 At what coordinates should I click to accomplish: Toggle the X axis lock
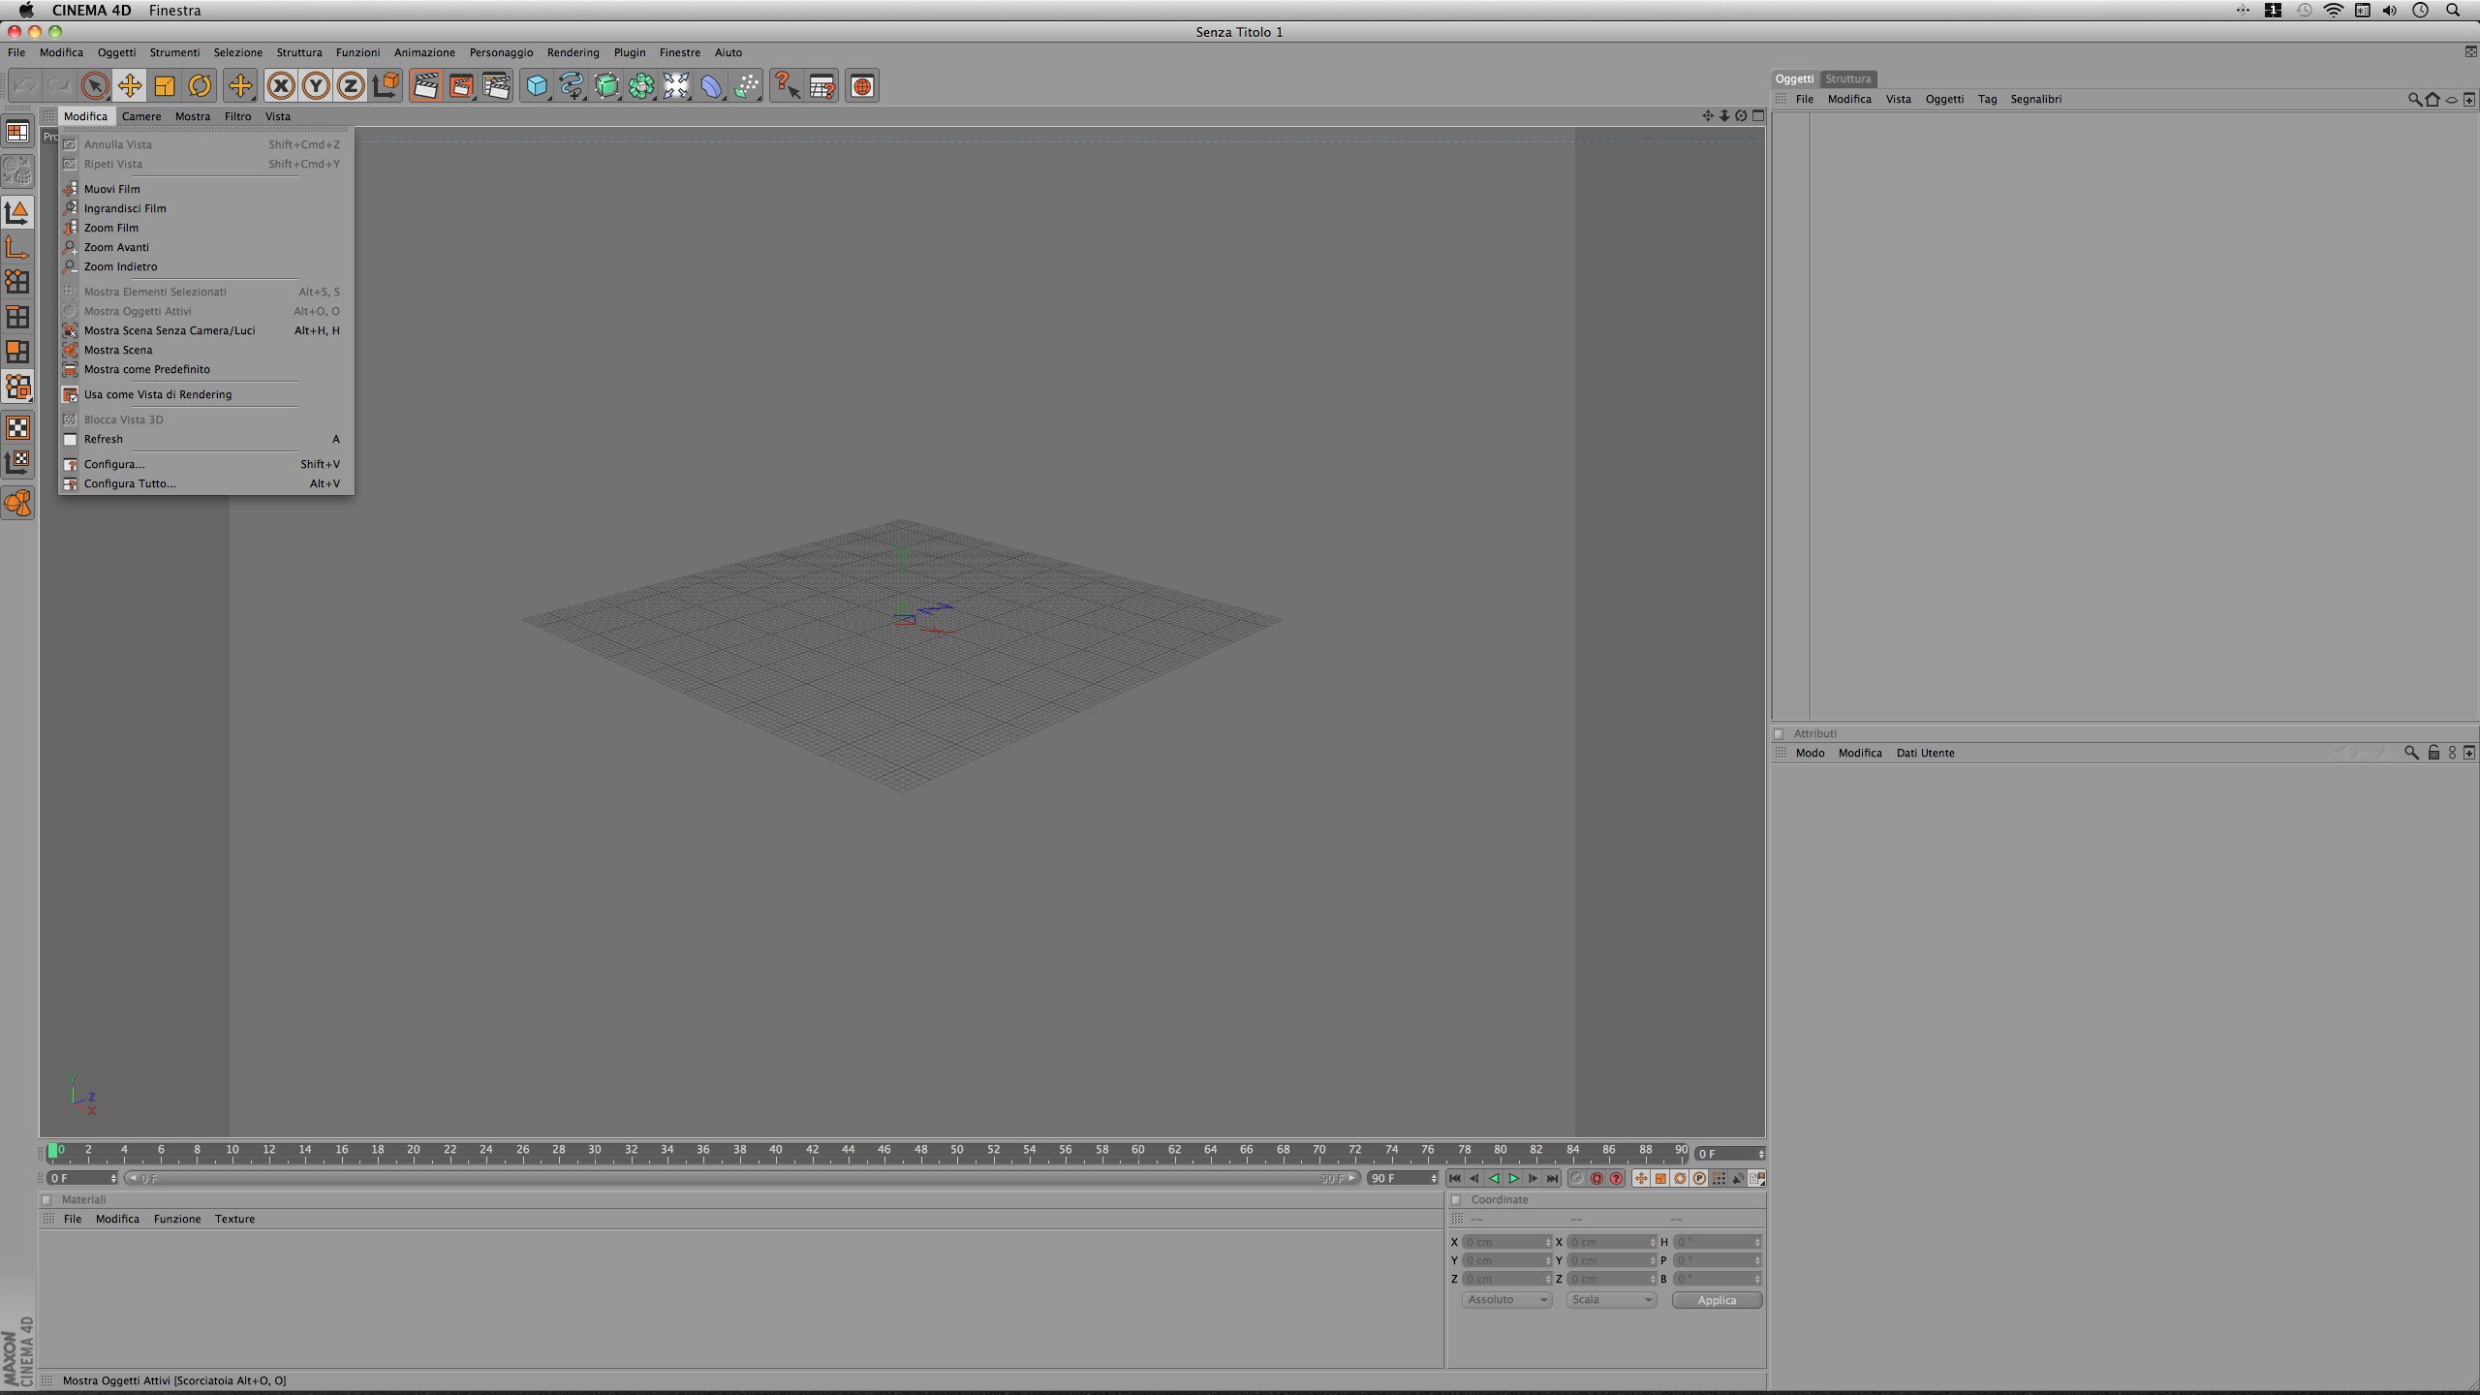281,86
